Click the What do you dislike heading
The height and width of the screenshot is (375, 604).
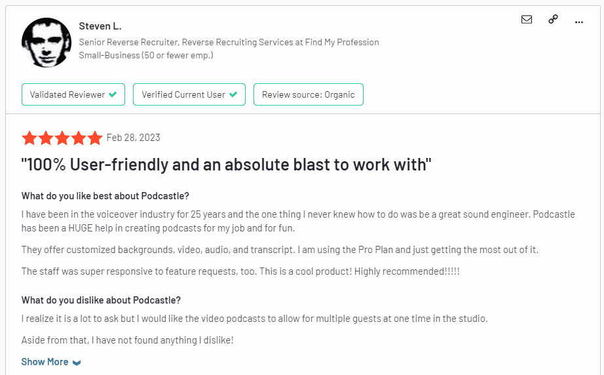(x=101, y=300)
